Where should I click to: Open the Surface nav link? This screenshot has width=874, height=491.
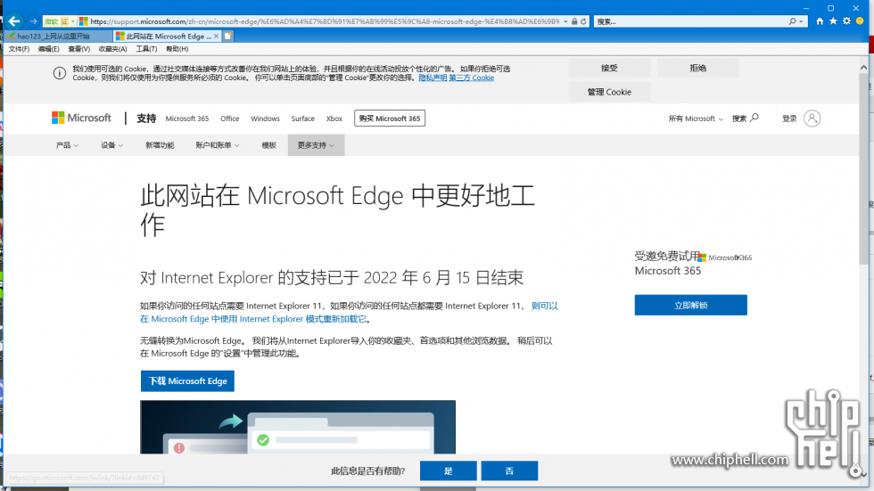click(x=302, y=119)
